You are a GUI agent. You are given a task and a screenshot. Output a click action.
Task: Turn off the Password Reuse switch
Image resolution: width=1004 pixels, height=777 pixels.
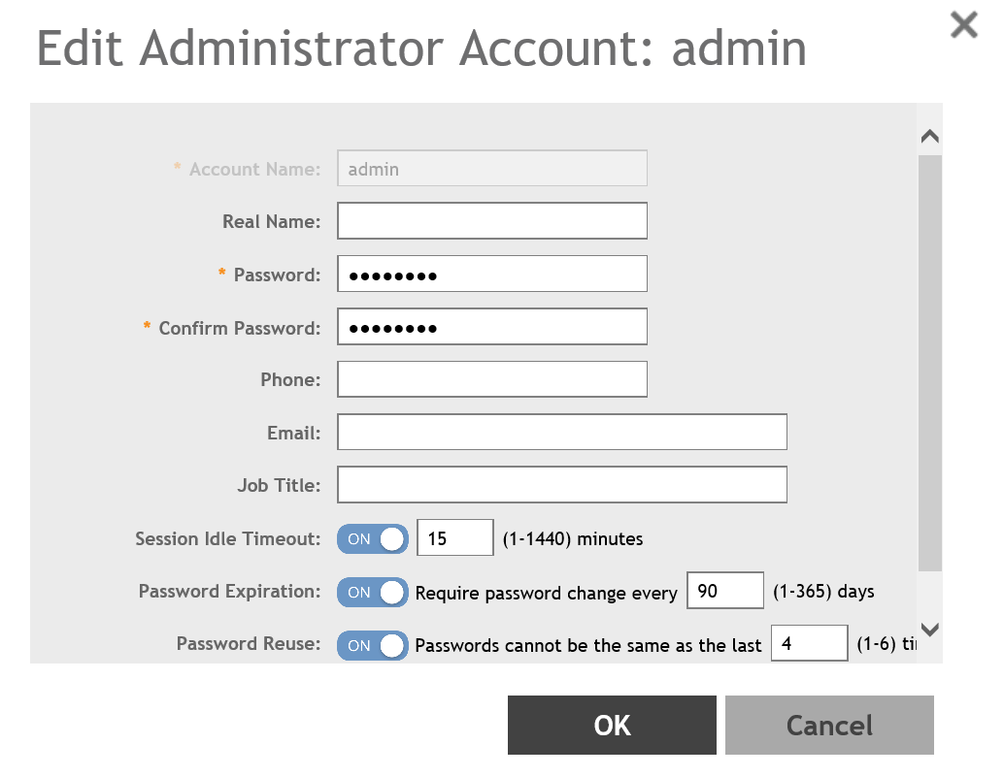point(372,645)
